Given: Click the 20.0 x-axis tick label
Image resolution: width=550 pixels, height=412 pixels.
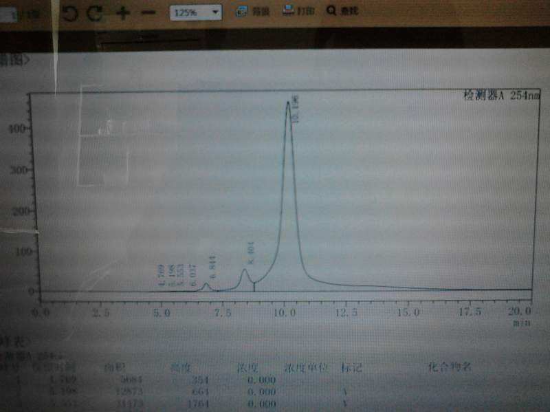Looking at the screenshot, I should pos(520,311).
